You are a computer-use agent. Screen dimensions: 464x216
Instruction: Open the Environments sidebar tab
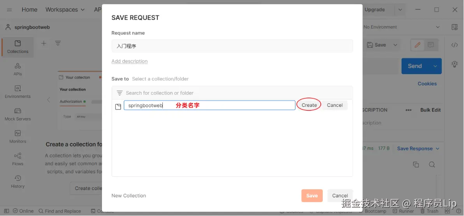pyautogui.click(x=18, y=92)
